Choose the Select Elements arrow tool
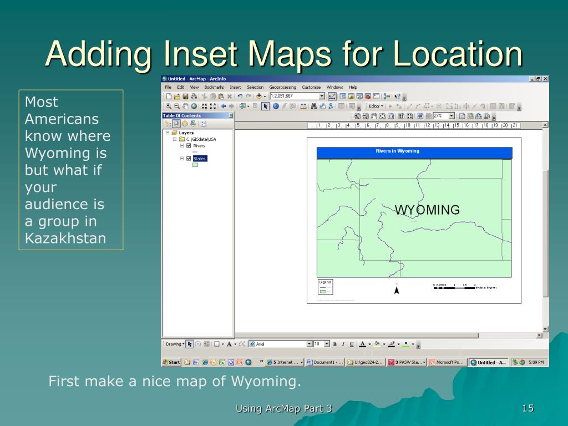This screenshot has width=568, height=426. (x=266, y=106)
